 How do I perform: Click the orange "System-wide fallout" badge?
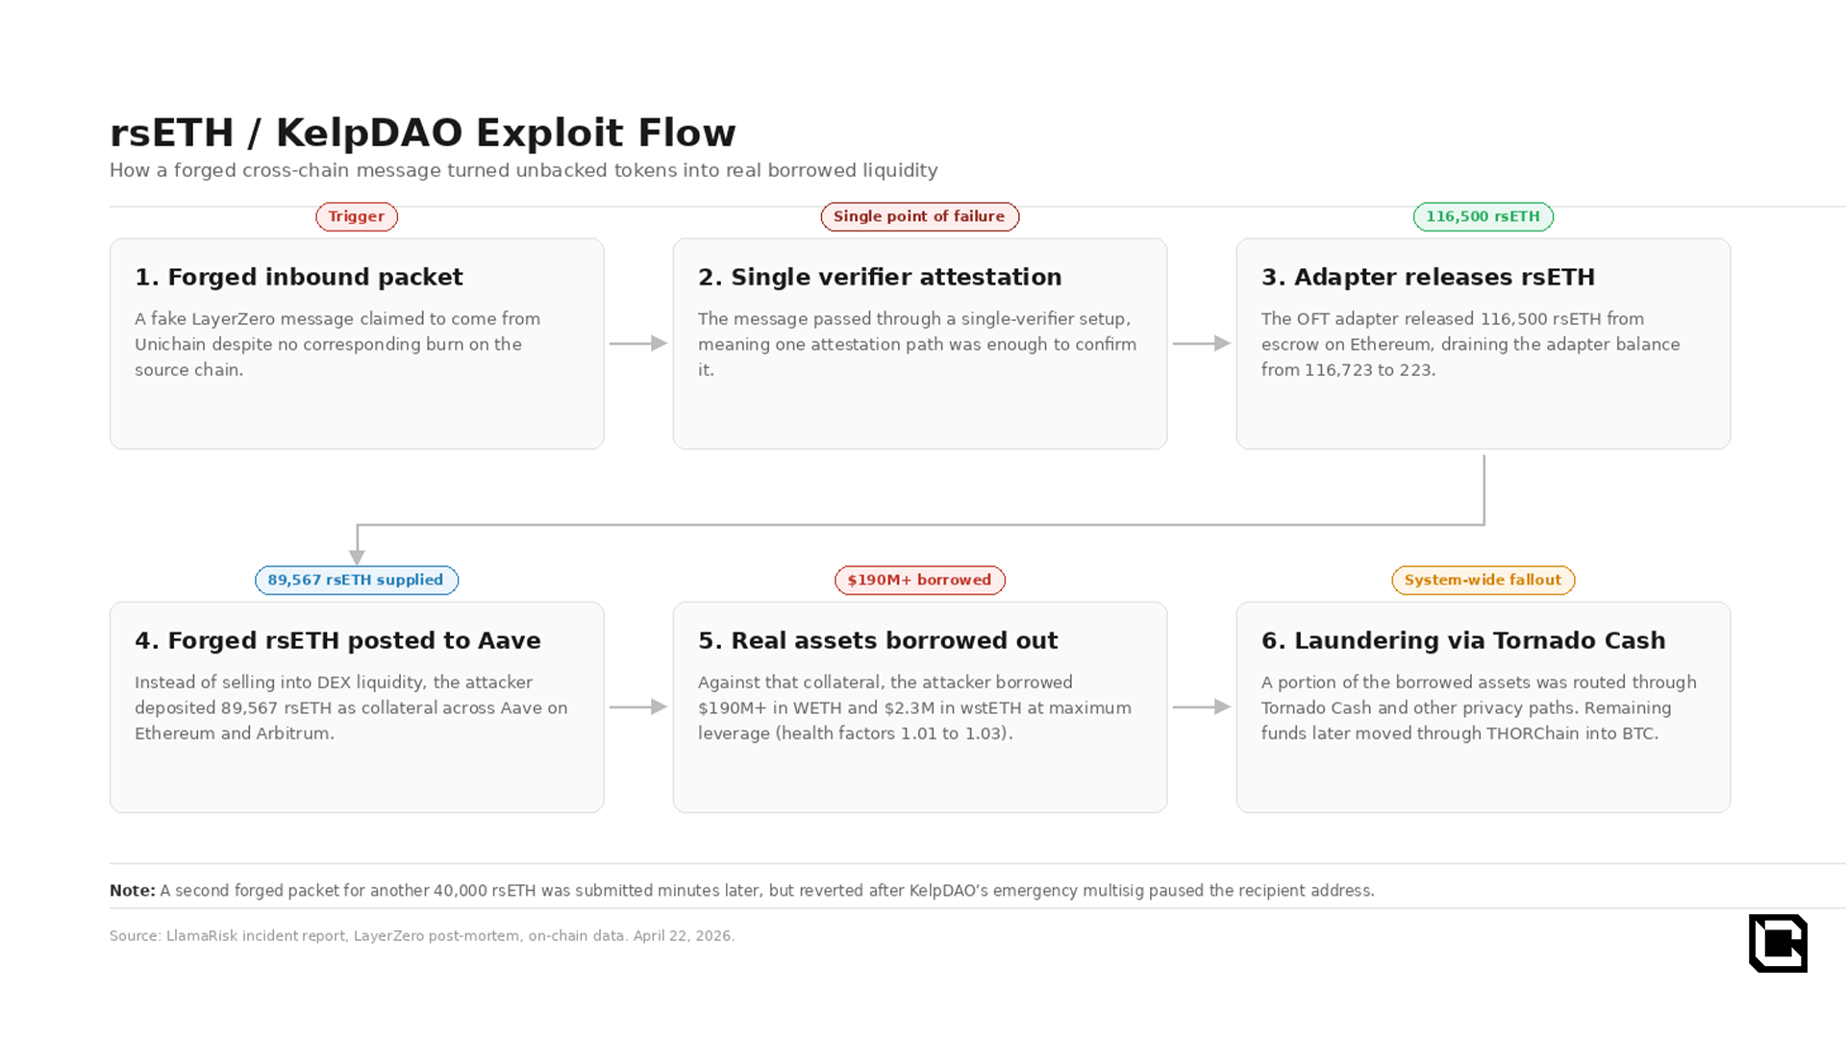[1483, 580]
